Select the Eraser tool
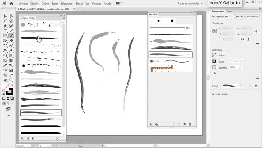This screenshot has width=263, height=148. (11, 41)
